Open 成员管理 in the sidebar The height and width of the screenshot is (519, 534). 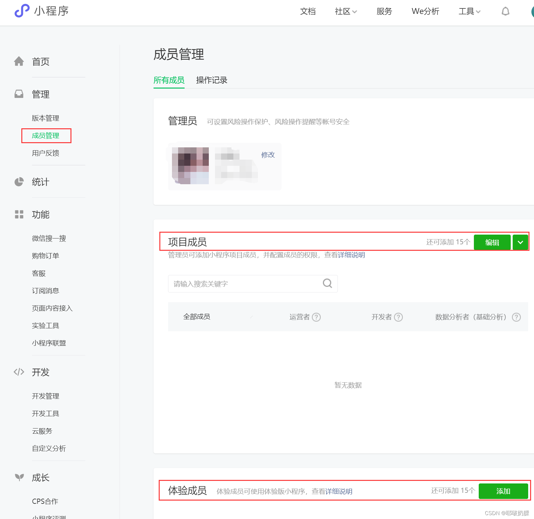coord(46,136)
